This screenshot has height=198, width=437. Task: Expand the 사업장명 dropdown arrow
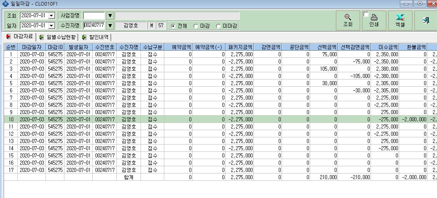(110, 16)
